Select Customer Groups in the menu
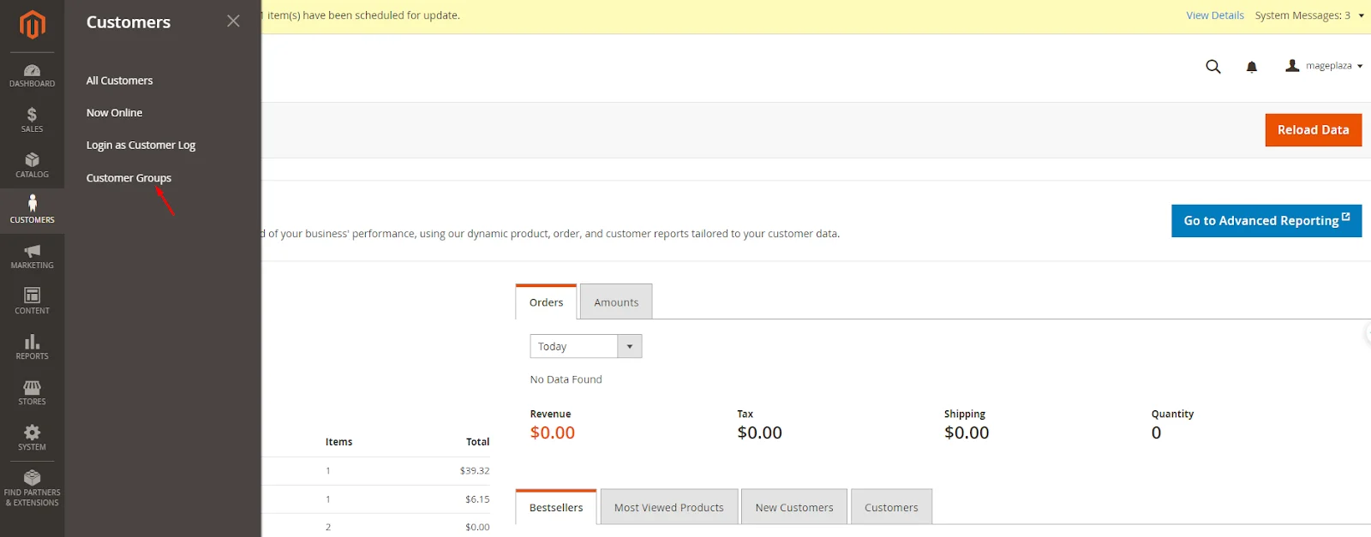Image resolution: width=1371 pixels, height=537 pixels. [129, 178]
